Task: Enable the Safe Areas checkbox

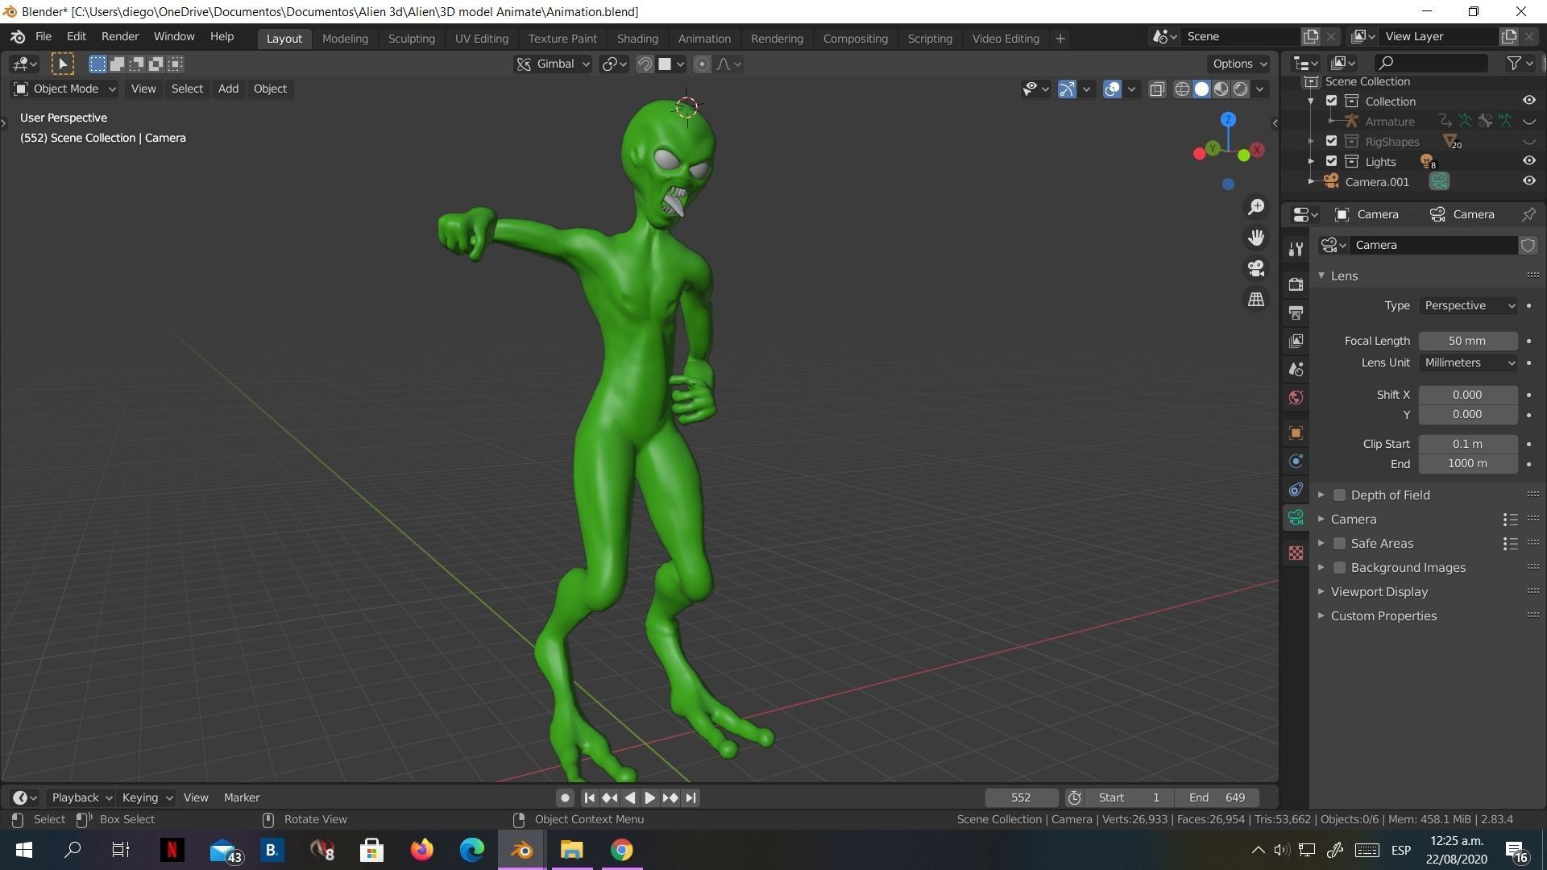Action: pos(1339,543)
